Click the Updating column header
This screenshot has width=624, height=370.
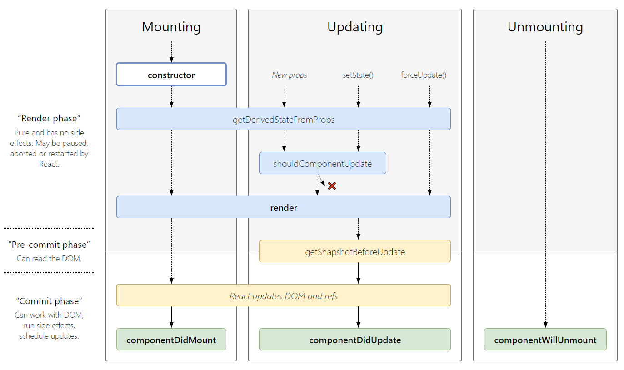[355, 27]
